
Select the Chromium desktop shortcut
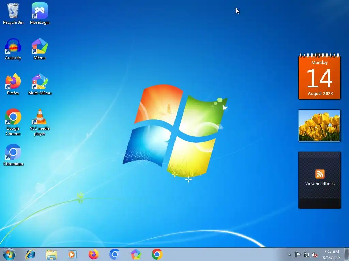click(13, 155)
